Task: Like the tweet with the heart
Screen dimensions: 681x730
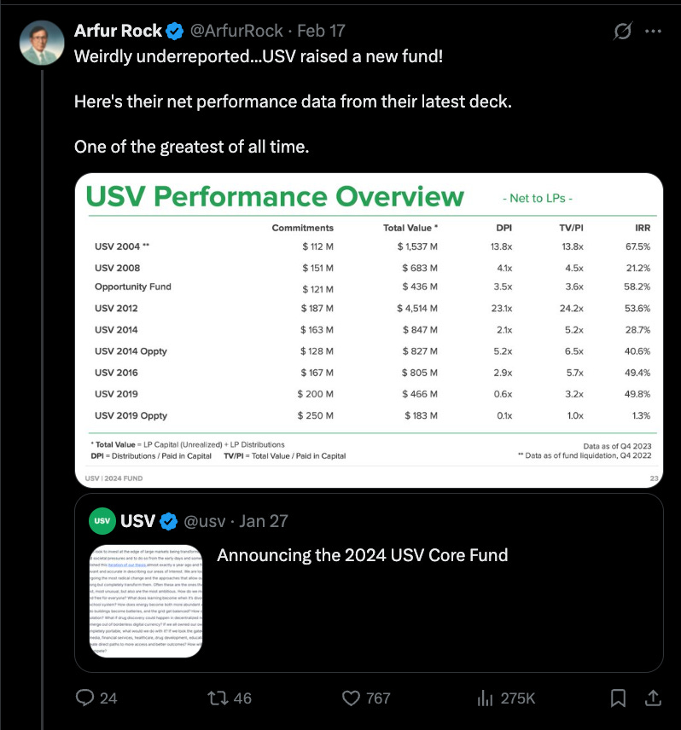Action: click(350, 698)
